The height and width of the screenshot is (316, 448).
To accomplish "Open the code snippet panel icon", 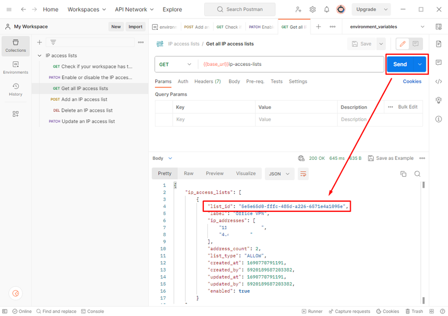I will [x=438, y=82].
